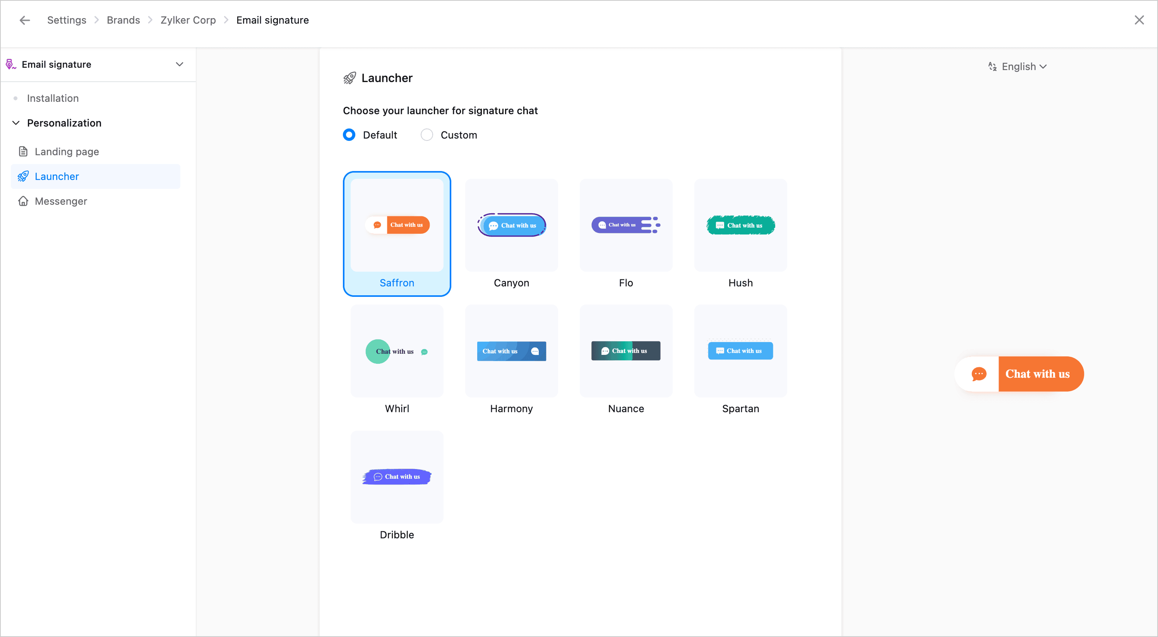Click the Email signature pen icon
The image size is (1158, 637).
(x=11, y=64)
